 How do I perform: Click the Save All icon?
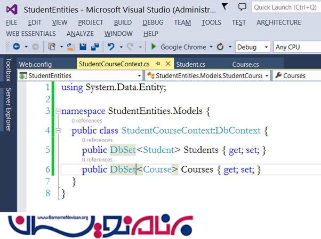(94, 47)
